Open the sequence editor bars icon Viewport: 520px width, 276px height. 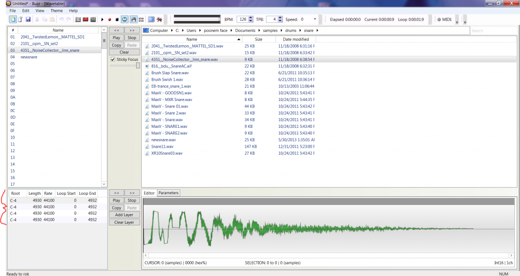(x=93, y=20)
